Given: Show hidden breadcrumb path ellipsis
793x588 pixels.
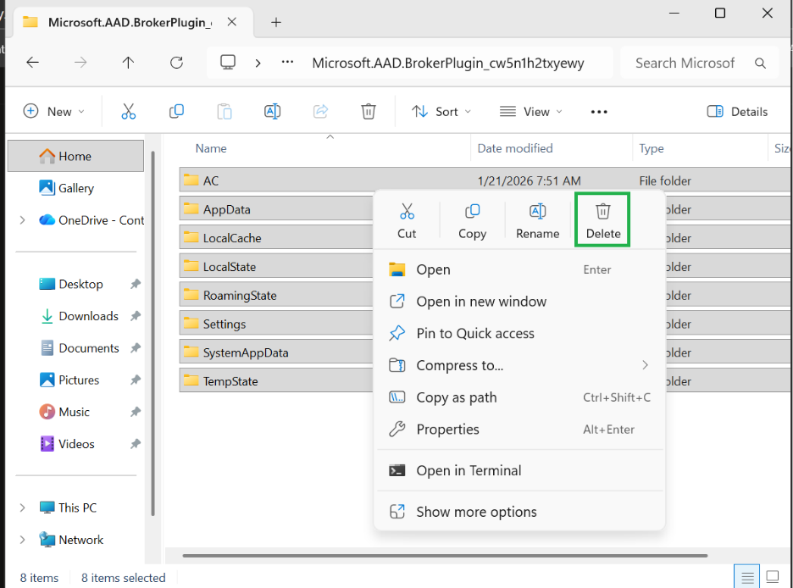Looking at the screenshot, I should tap(287, 62).
